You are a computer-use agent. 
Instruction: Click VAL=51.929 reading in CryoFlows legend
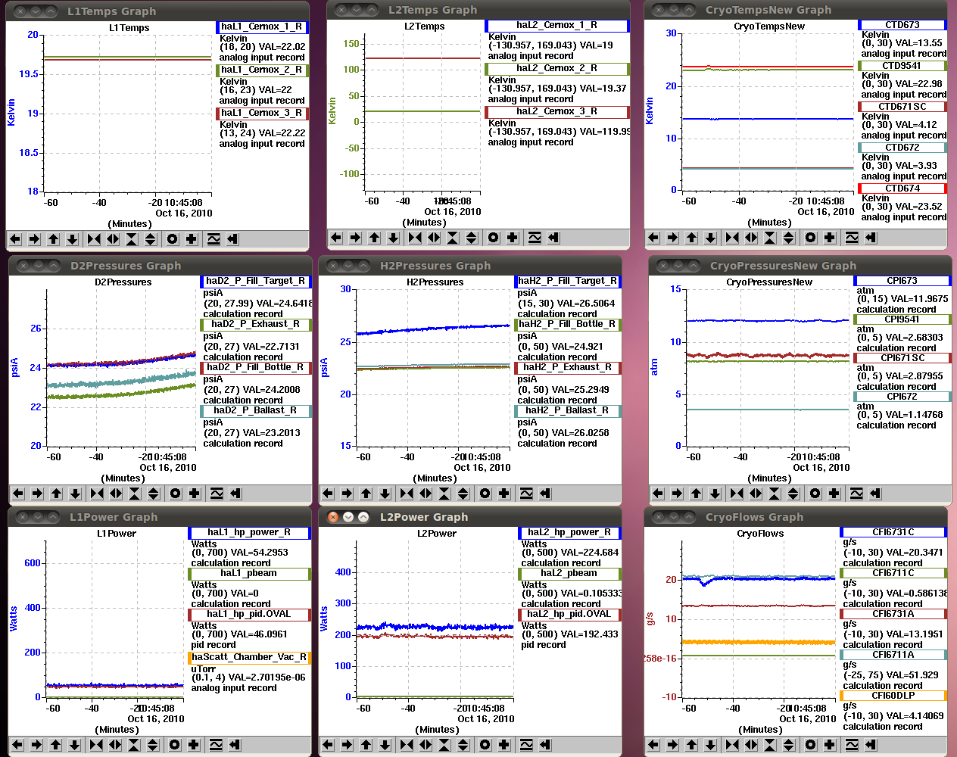(908, 675)
